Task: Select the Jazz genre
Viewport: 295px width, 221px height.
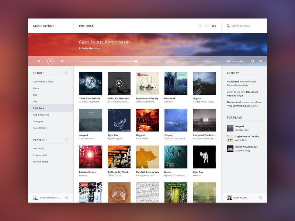Action: point(35,95)
